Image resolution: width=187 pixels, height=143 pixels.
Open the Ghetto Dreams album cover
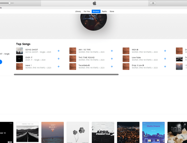pos(153,133)
